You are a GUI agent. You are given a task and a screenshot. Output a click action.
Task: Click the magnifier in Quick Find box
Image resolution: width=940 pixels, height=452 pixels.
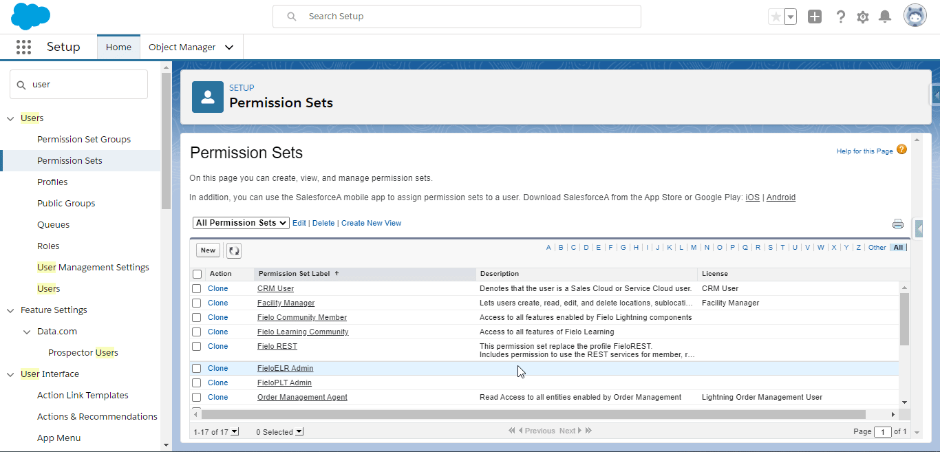pos(21,85)
